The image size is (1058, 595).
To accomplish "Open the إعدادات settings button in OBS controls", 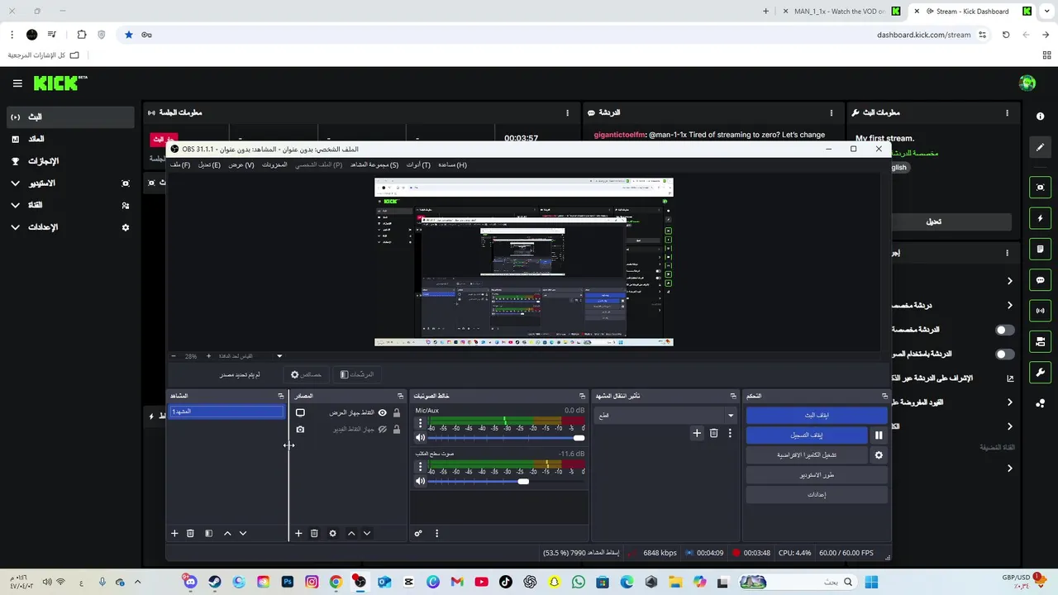I will tap(817, 494).
